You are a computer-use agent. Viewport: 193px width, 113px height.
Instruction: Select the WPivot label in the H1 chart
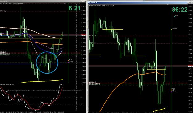(x=174, y=91)
